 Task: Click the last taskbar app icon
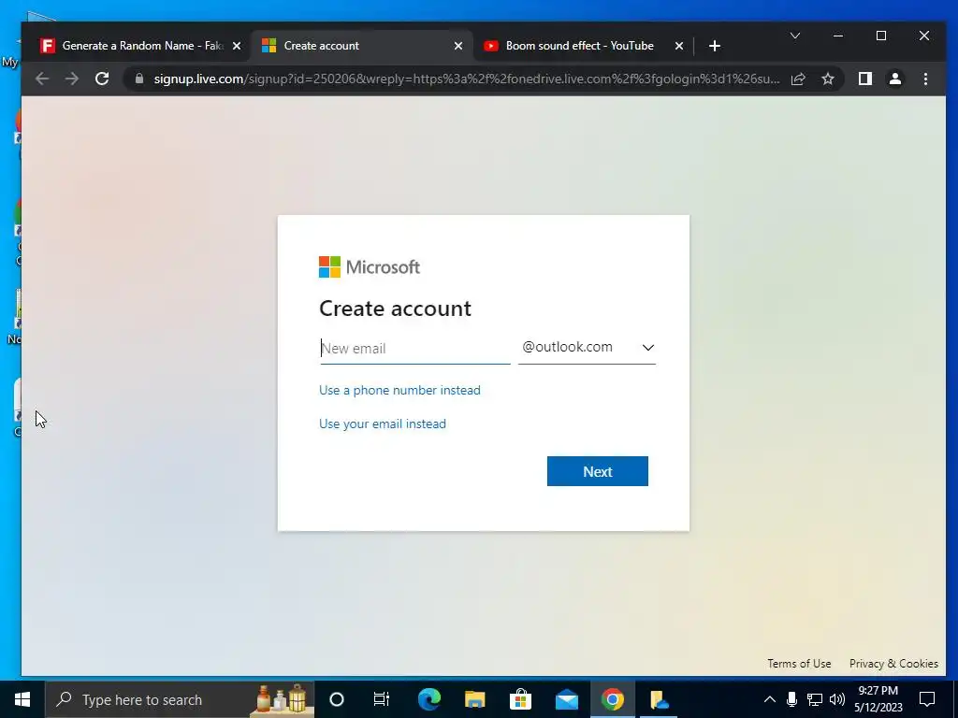point(659,699)
